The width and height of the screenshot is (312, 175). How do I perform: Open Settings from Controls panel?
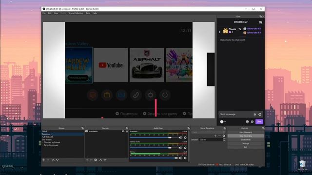click(246, 143)
